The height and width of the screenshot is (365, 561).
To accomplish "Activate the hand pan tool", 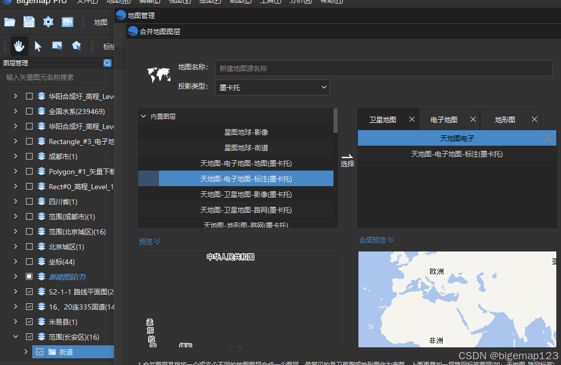I will [19, 46].
